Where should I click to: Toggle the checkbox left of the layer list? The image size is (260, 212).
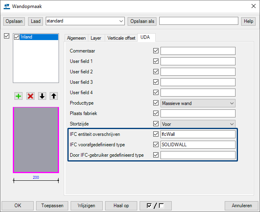[6, 36]
